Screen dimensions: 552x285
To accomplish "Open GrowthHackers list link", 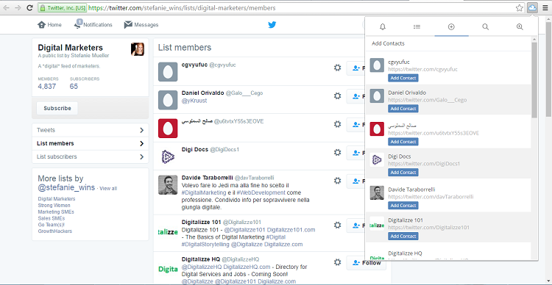I will point(54,231).
